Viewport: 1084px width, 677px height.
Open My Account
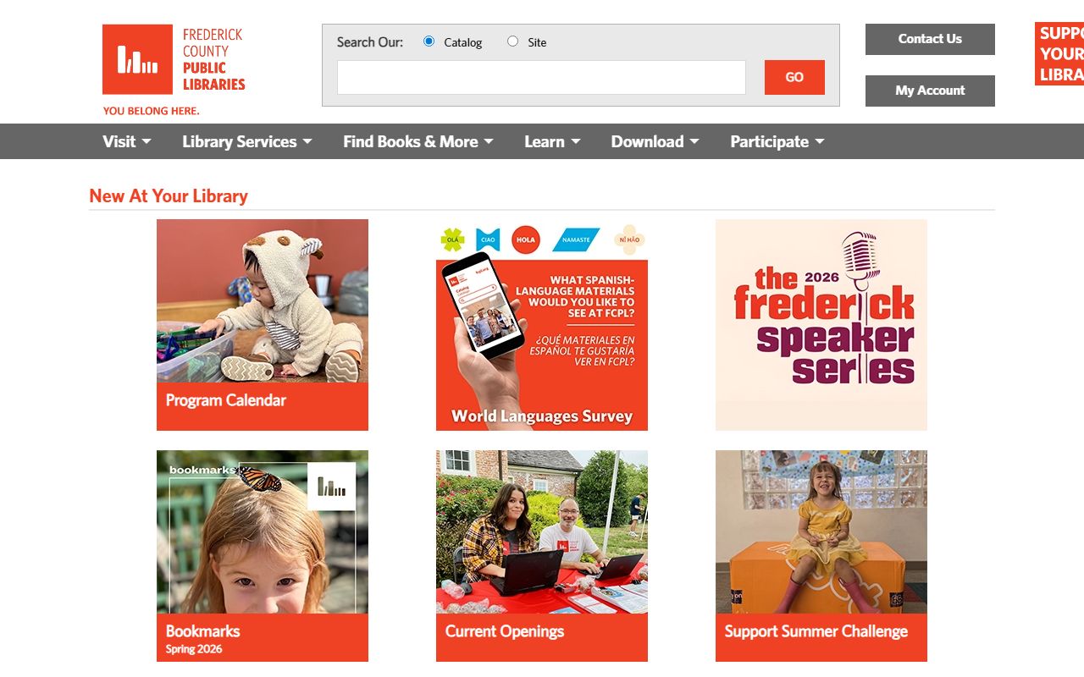pyautogui.click(x=930, y=91)
